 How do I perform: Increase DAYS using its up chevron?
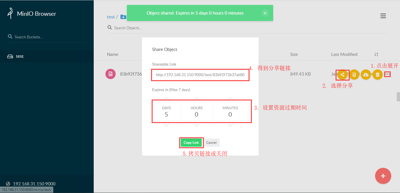(166, 99)
